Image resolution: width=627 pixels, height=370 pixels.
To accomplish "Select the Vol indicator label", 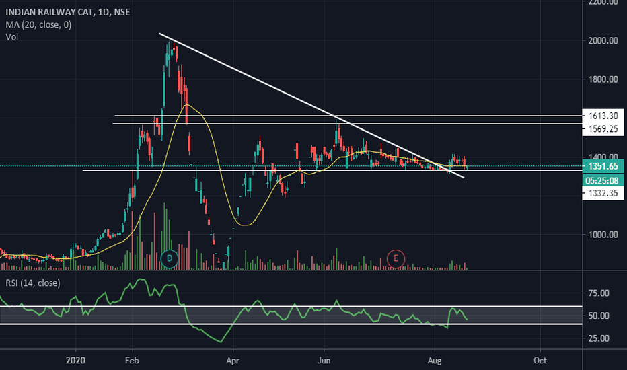I will 11,37.
